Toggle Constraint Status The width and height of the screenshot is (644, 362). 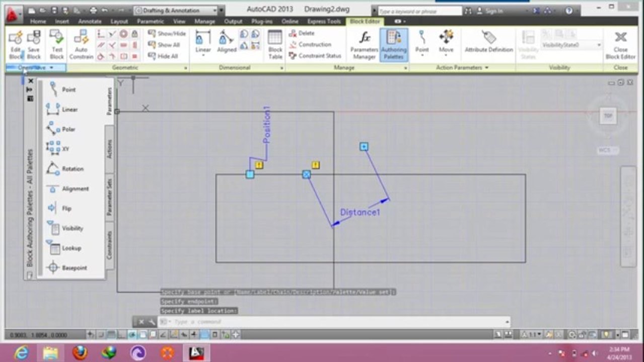pos(315,56)
